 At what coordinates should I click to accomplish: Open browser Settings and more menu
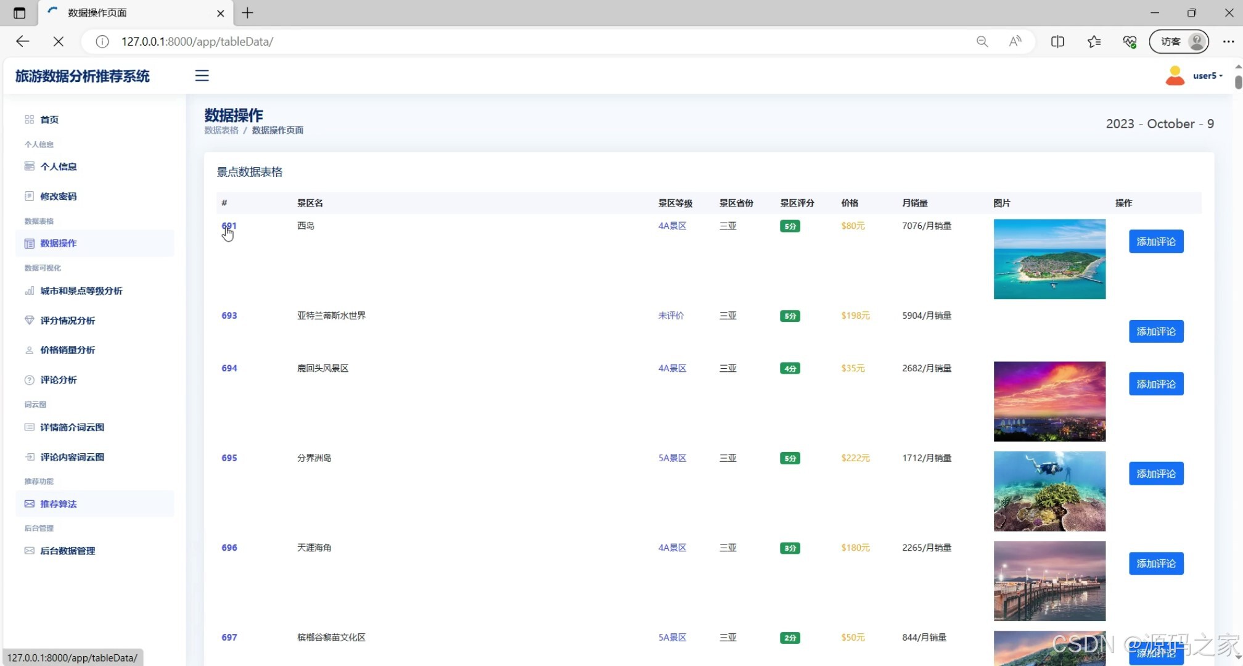click(x=1228, y=41)
